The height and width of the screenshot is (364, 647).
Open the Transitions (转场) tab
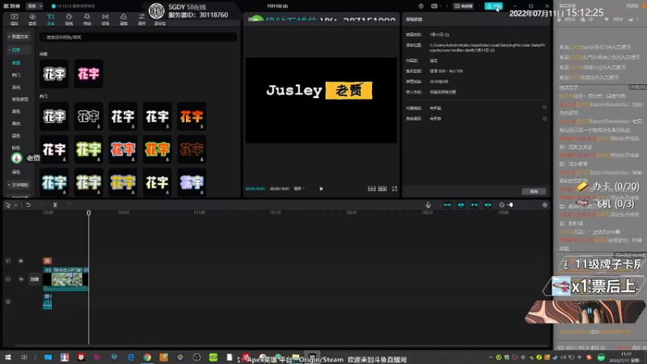[105, 19]
